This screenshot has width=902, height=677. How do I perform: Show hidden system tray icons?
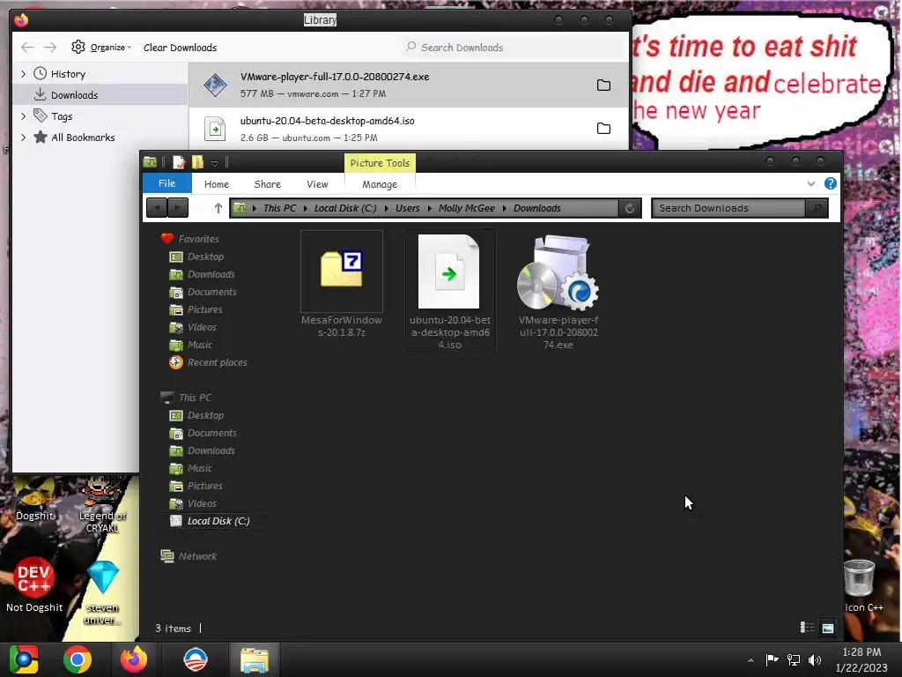point(750,660)
